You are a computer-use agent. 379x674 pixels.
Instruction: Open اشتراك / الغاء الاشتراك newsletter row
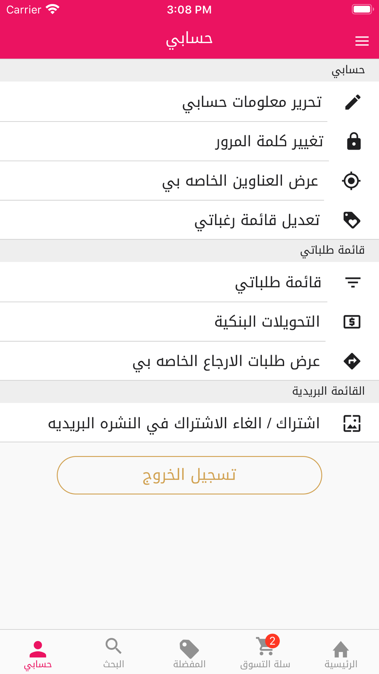[x=189, y=423]
